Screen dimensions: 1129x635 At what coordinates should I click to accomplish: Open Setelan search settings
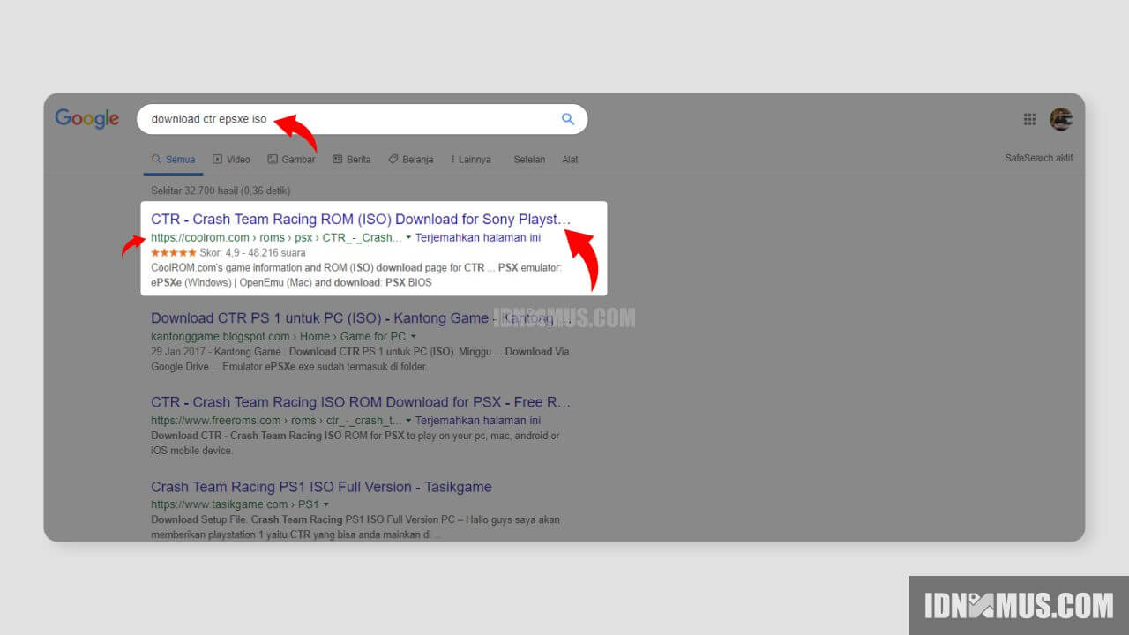pyautogui.click(x=529, y=160)
